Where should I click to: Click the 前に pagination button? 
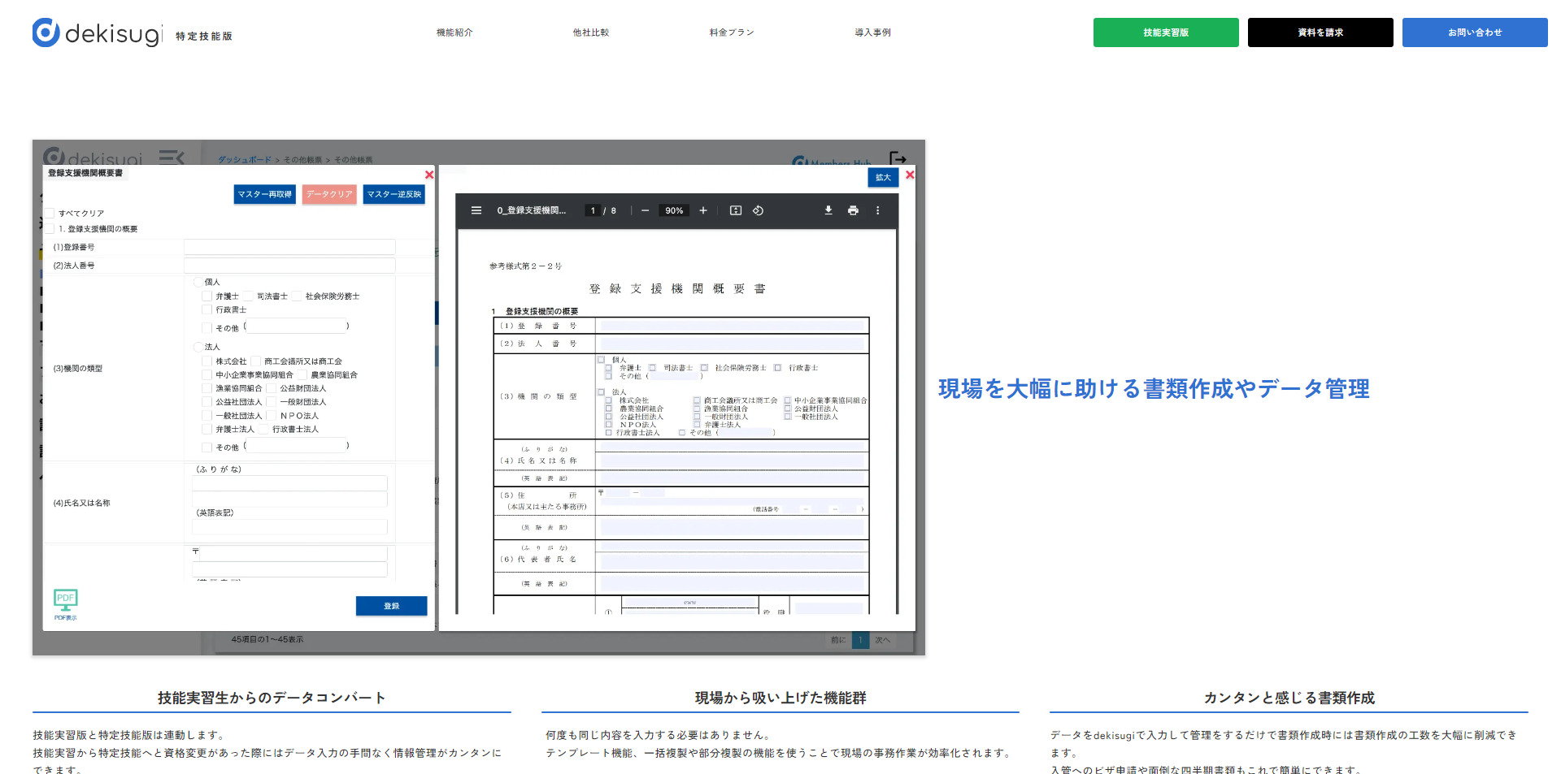tap(838, 640)
